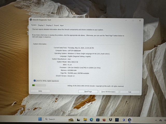Click the green diagnostic progress bar
The width and height of the screenshot is (166, 124).
point(39,85)
